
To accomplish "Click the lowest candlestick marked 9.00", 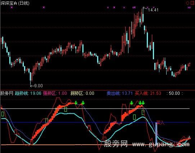I will click(x=31, y=79).
